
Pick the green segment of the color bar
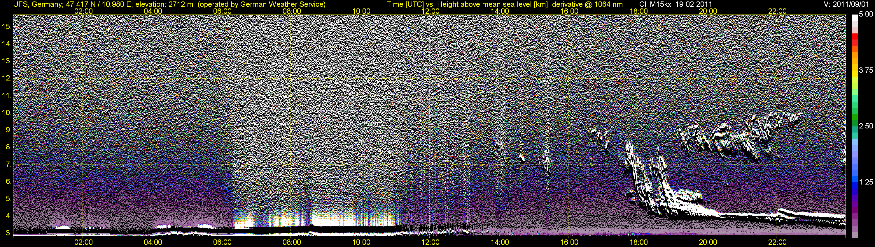[855, 117]
